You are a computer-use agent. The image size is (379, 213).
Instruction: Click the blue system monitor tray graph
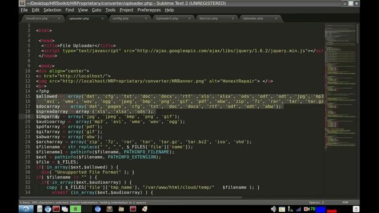coord(321,209)
